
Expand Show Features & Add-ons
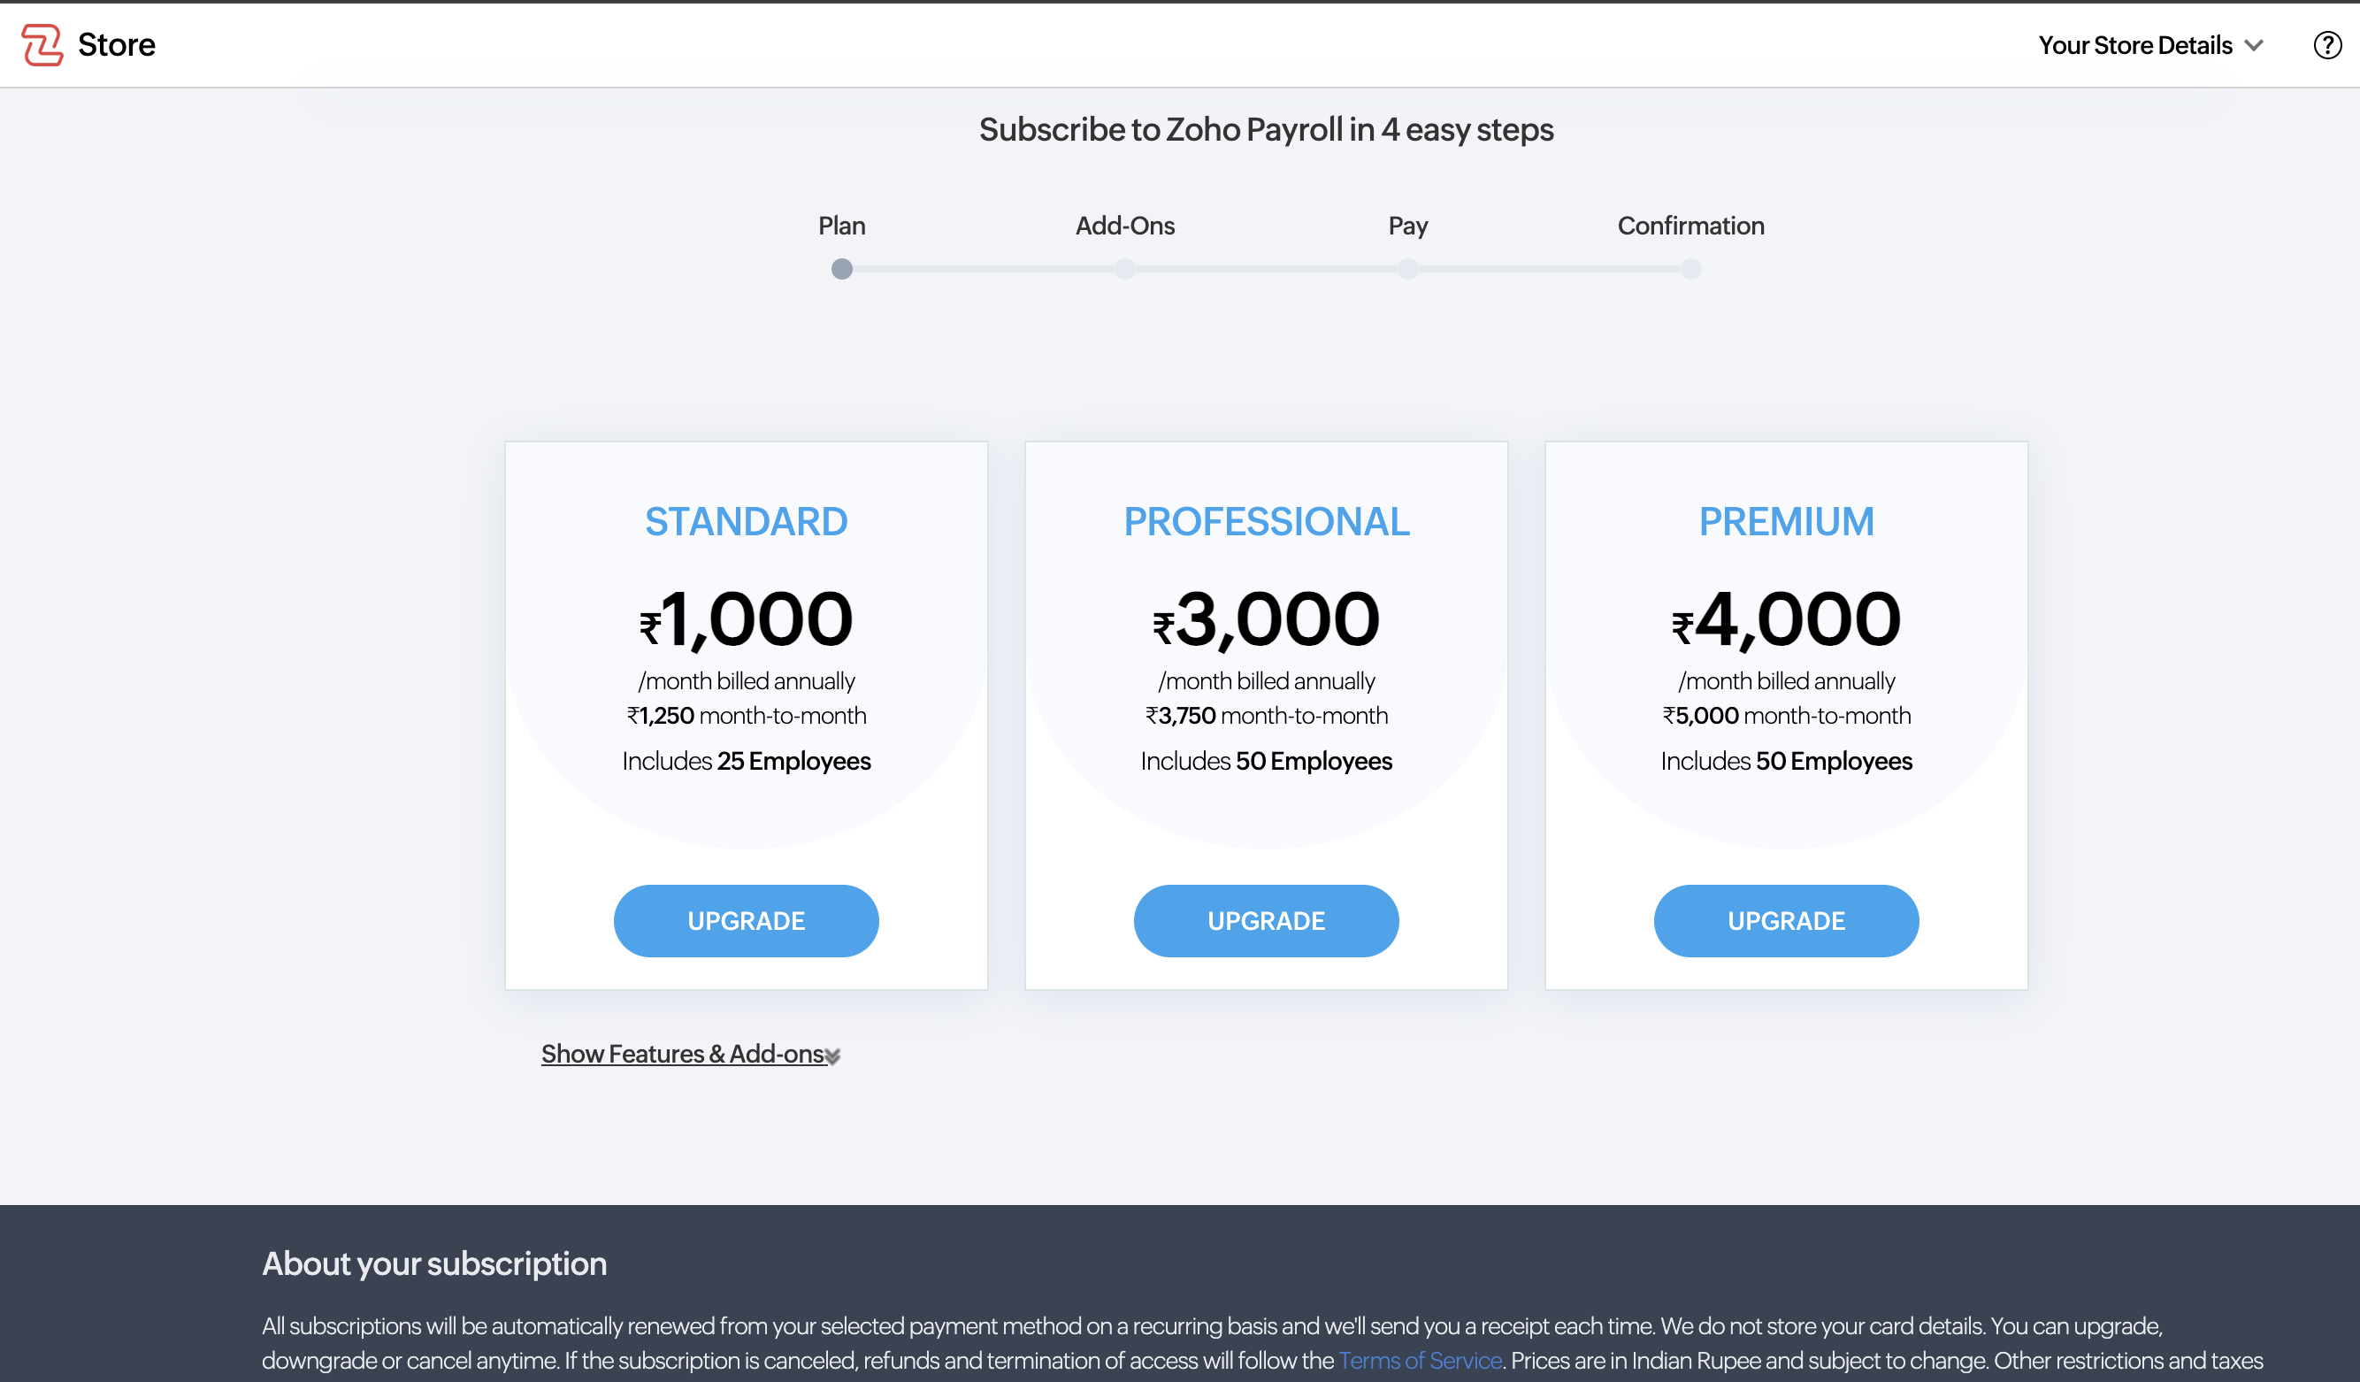tap(682, 1054)
